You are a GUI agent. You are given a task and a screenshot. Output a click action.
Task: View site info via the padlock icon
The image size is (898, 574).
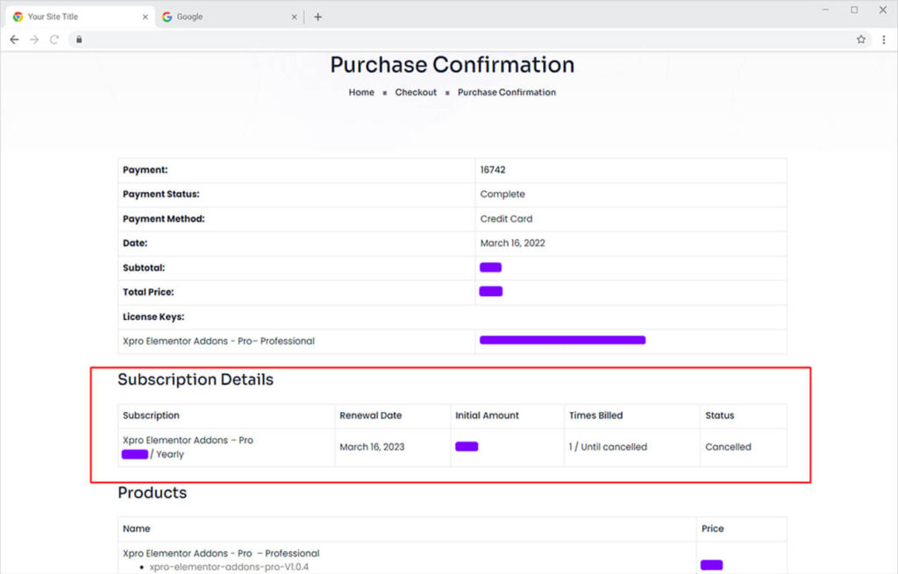point(78,39)
